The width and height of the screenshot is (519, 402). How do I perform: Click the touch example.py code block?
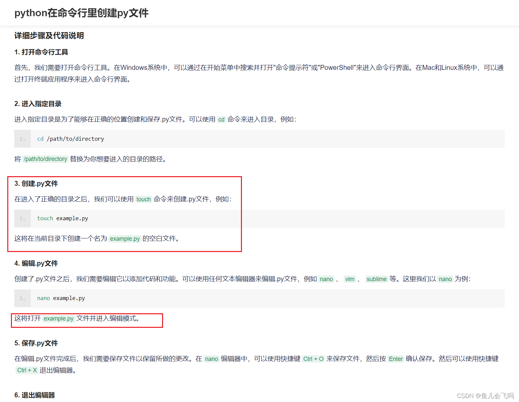[62, 218]
